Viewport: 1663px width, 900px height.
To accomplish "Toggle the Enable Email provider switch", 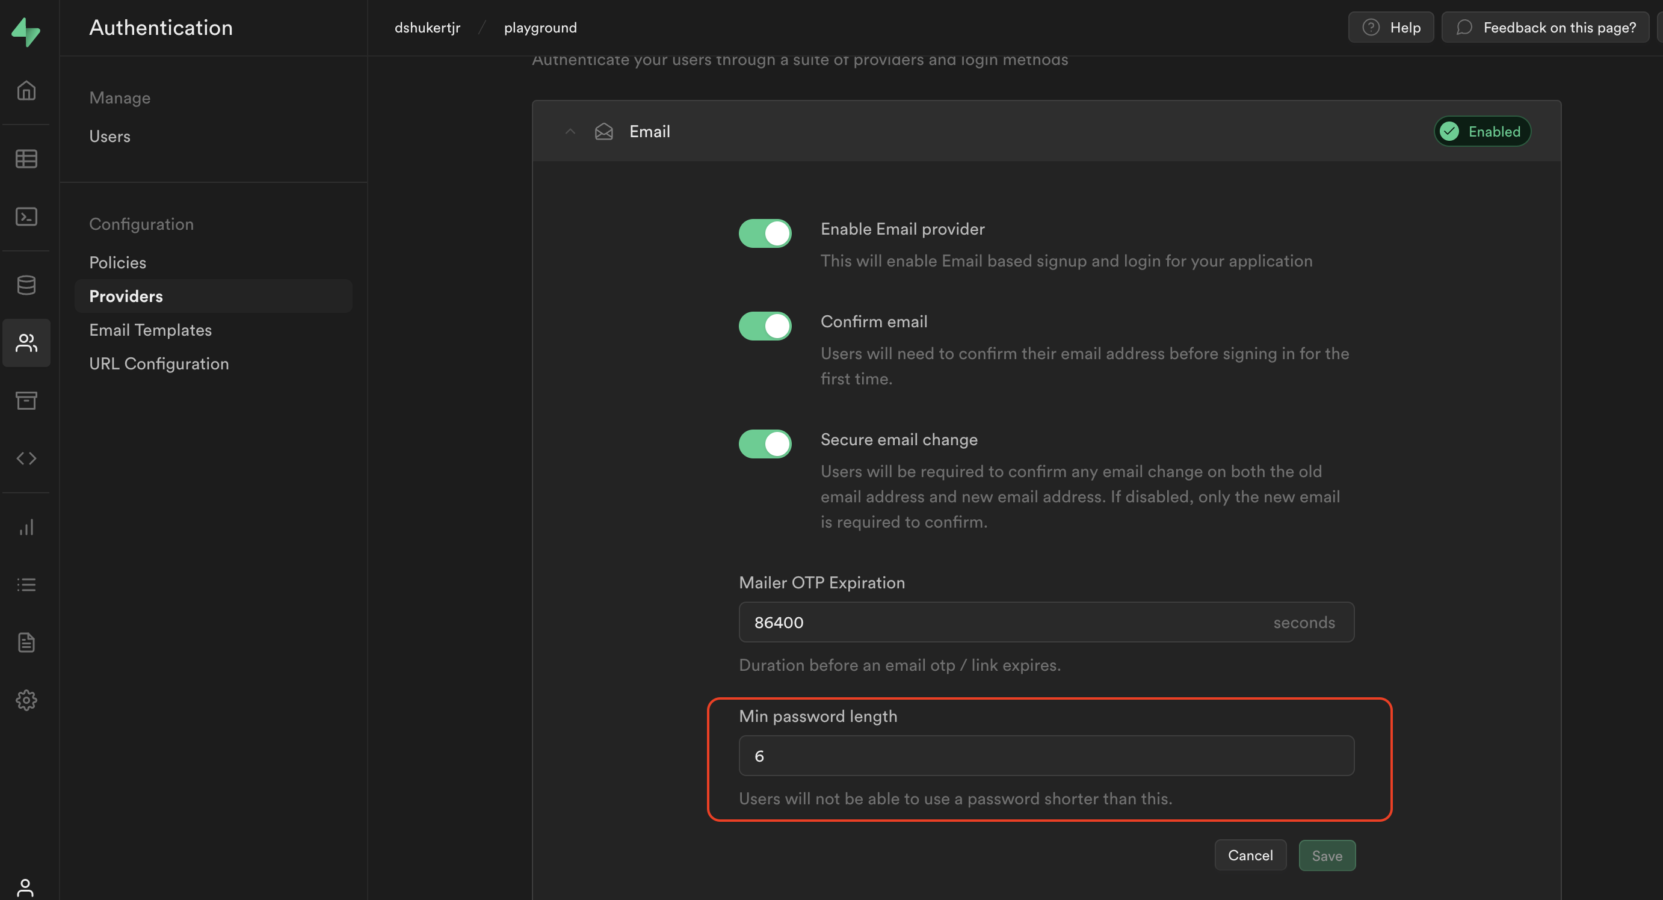I will coord(765,233).
